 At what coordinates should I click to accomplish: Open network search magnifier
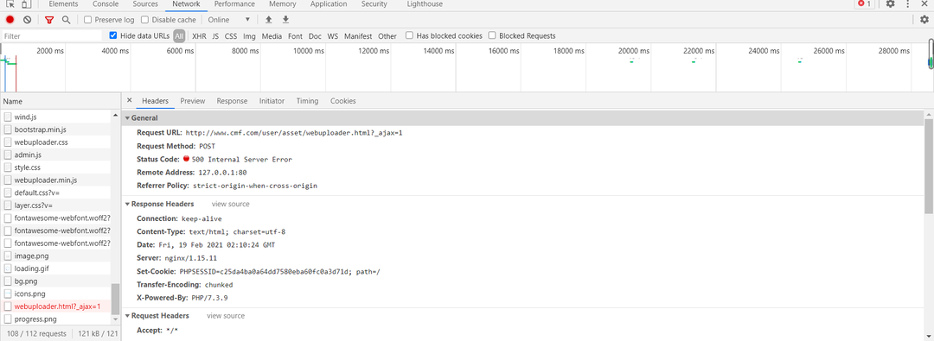(66, 20)
